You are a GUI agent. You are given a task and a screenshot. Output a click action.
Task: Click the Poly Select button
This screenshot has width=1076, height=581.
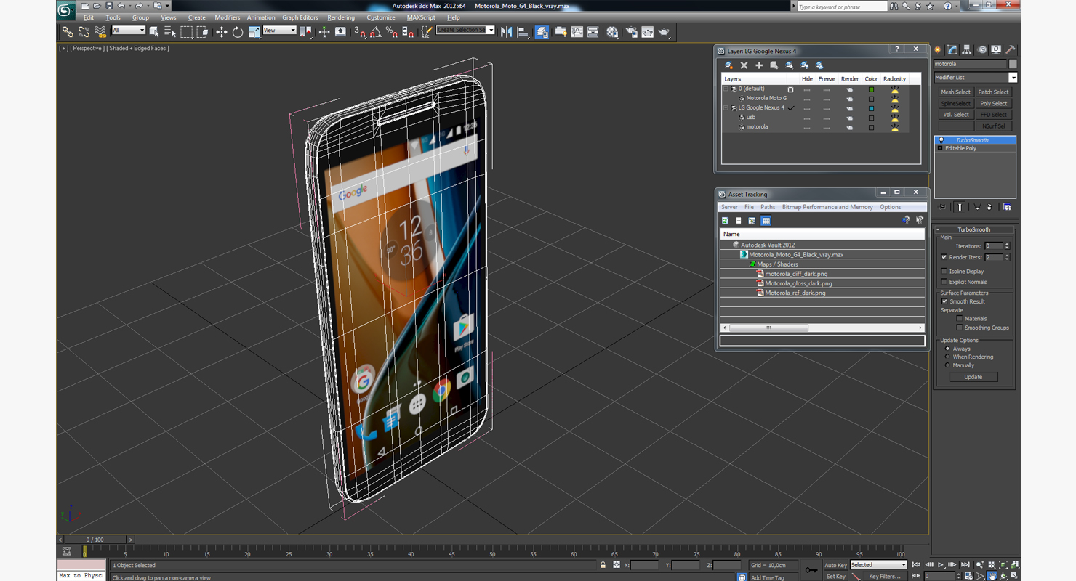tap(993, 104)
